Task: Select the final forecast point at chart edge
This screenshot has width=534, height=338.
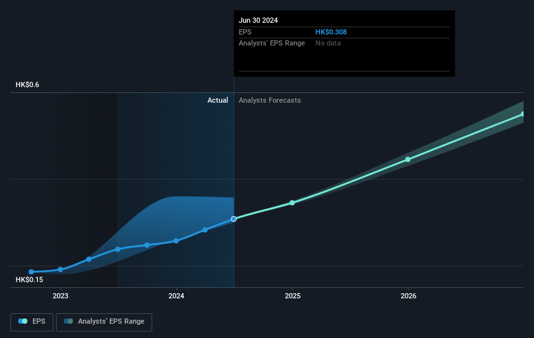Action: [x=522, y=114]
